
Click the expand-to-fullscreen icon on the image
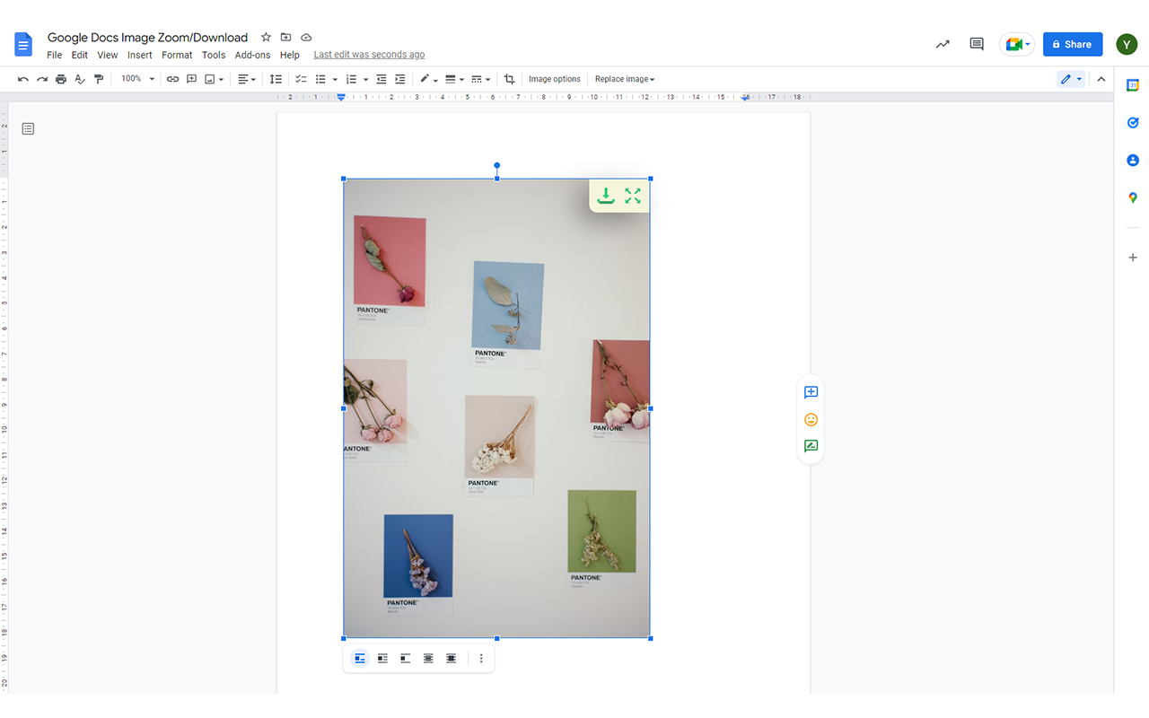[633, 196]
